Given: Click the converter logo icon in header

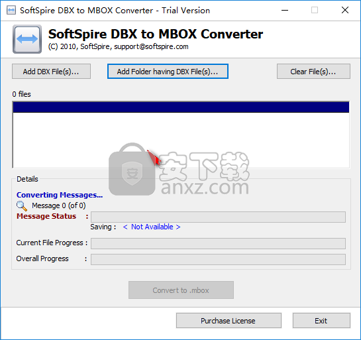Looking at the screenshot, I should click(x=27, y=39).
